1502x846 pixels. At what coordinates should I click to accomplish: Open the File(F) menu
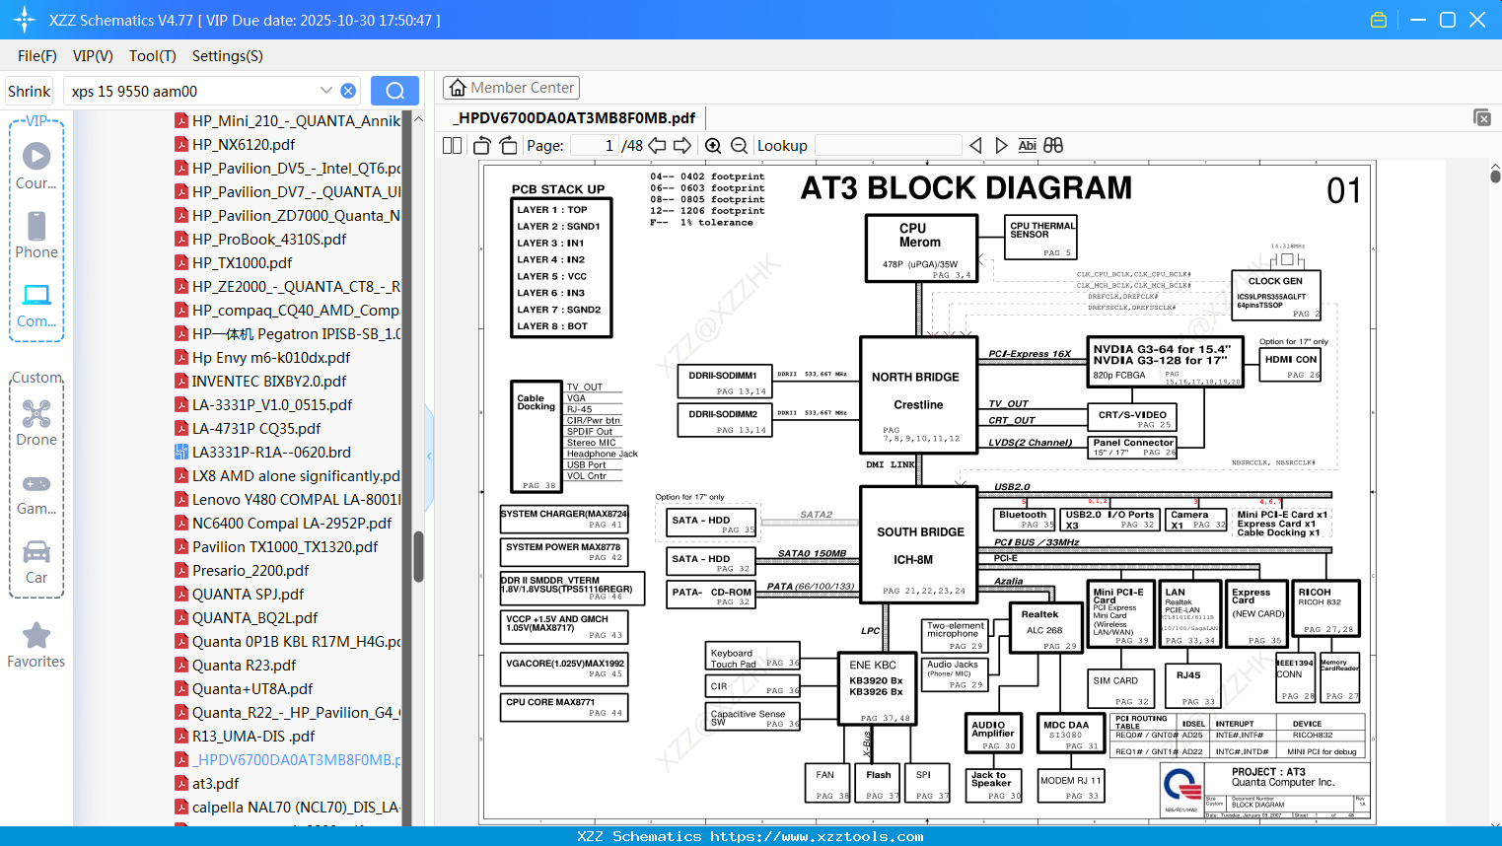(x=37, y=56)
